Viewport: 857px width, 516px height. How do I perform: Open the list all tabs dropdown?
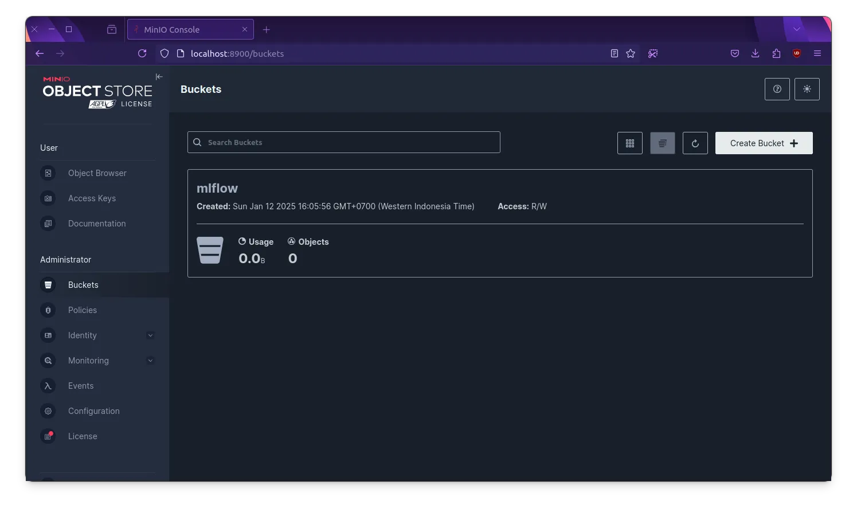pyautogui.click(x=797, y=29)
